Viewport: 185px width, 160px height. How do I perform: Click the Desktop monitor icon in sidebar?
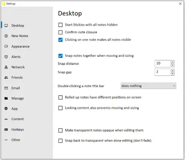coord(6,25)
